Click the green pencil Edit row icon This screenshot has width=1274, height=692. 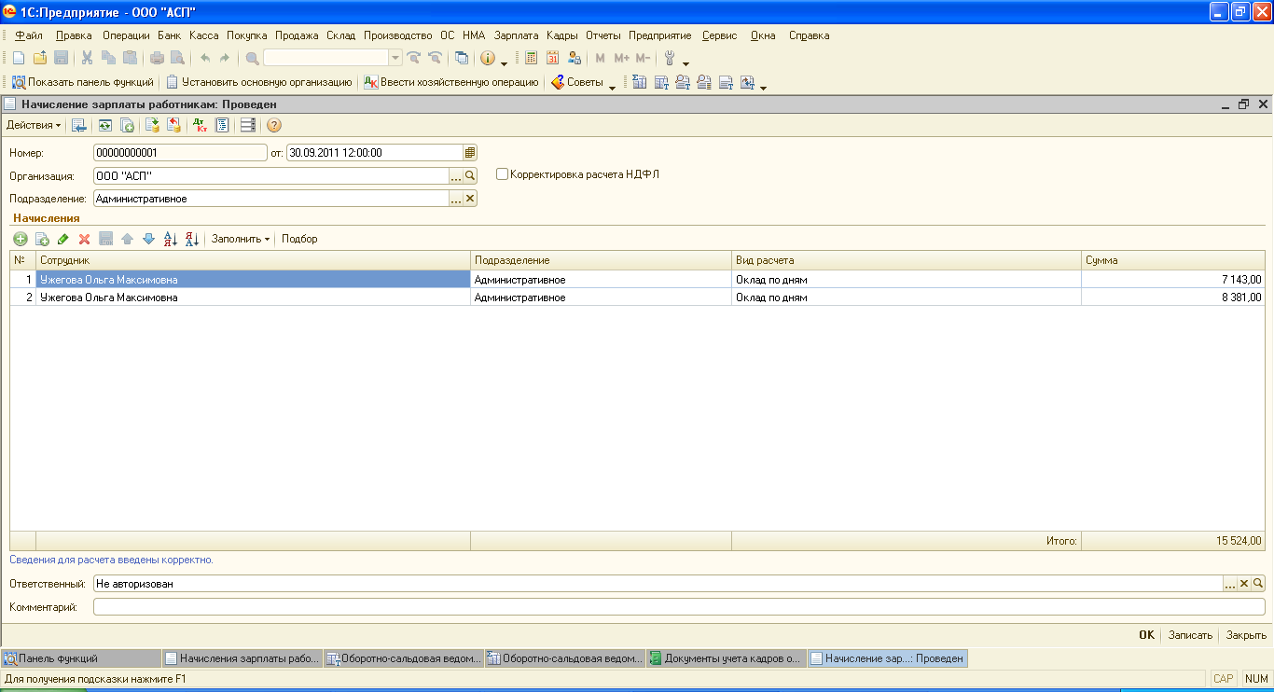click(x=63, y=239)
